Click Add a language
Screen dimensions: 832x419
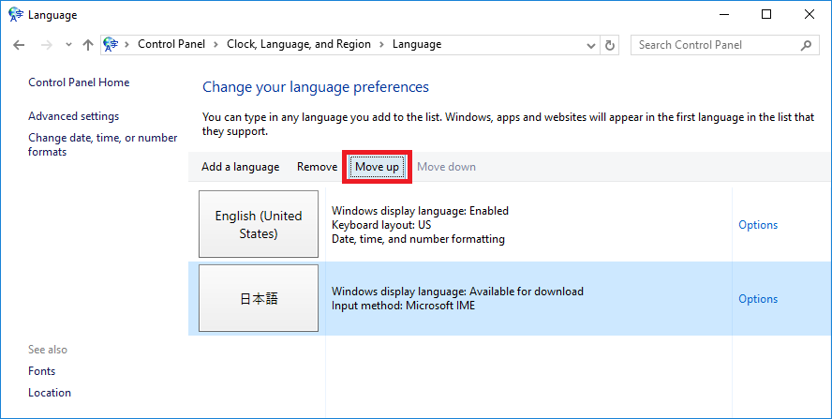coord(241,167)
